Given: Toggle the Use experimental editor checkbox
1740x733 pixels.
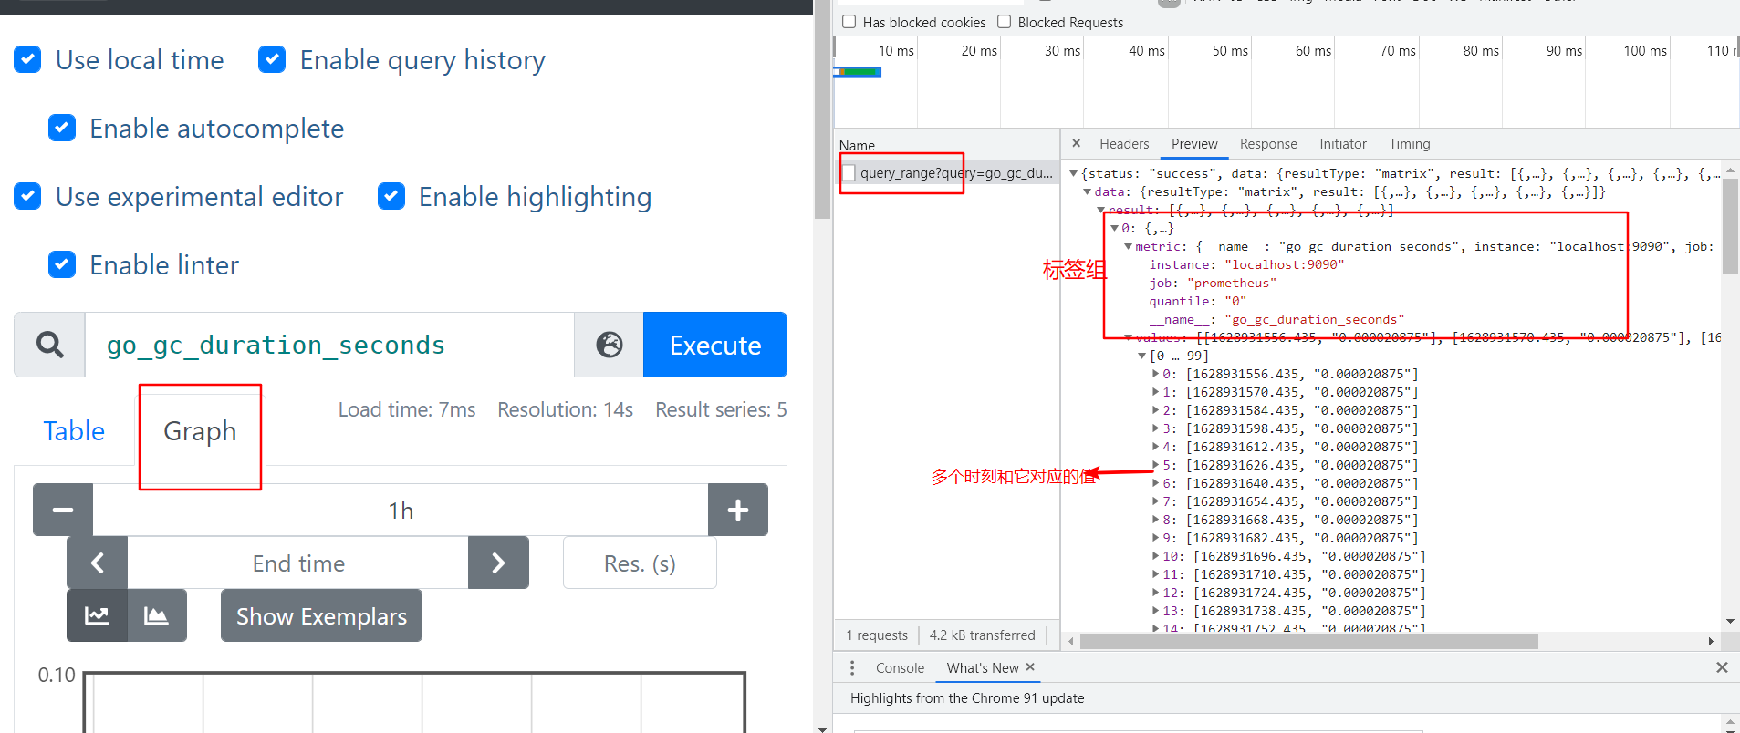Looking at the screenshot, I should [27, 197].
